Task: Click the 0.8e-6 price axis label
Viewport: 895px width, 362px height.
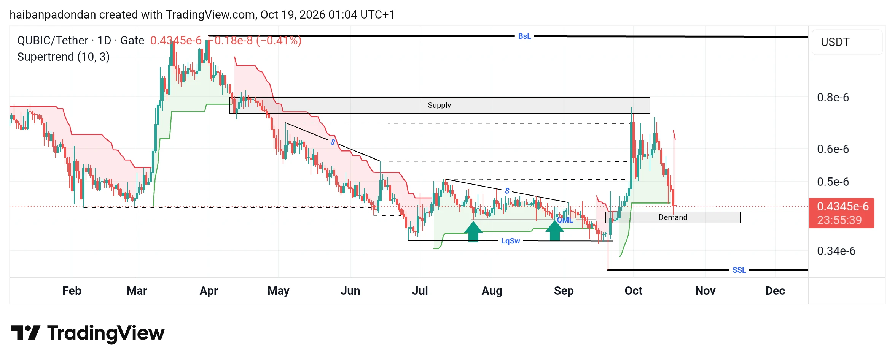Action: (x=833, y=98)
